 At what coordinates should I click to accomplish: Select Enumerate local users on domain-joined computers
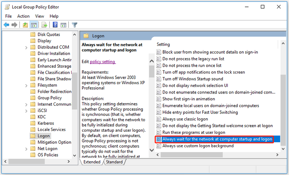coord(211,106)
